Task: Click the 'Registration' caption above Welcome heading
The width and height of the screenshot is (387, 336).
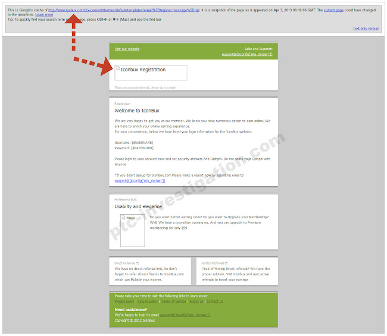Action: 123,103
